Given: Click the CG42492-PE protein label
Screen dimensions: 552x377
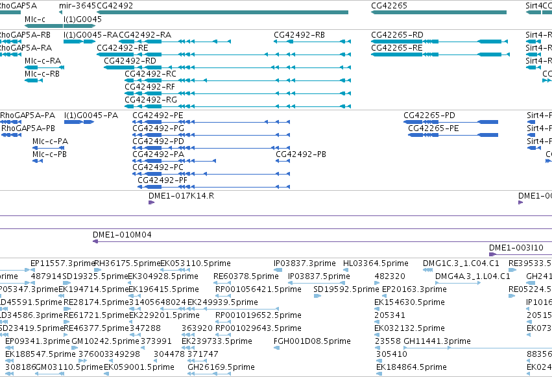Looking at the screenshot, I should pyautogui.click(x=158, y=116).
